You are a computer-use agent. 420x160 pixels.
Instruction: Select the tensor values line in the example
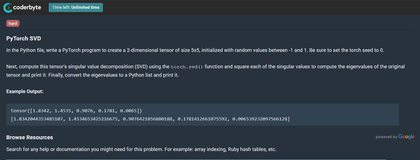point(76,110)
